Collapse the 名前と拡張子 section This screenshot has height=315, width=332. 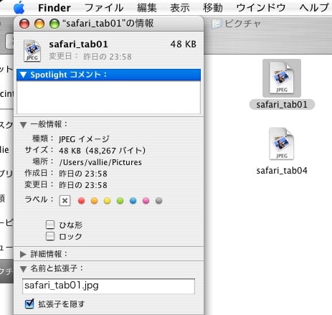click(x=23, y=269)
